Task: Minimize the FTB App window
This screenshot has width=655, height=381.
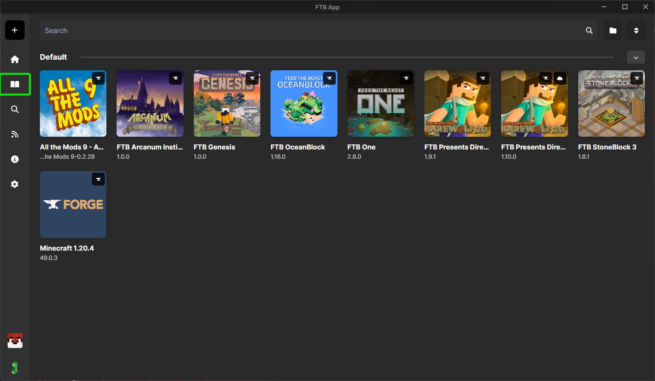Action: click(604, 7)
